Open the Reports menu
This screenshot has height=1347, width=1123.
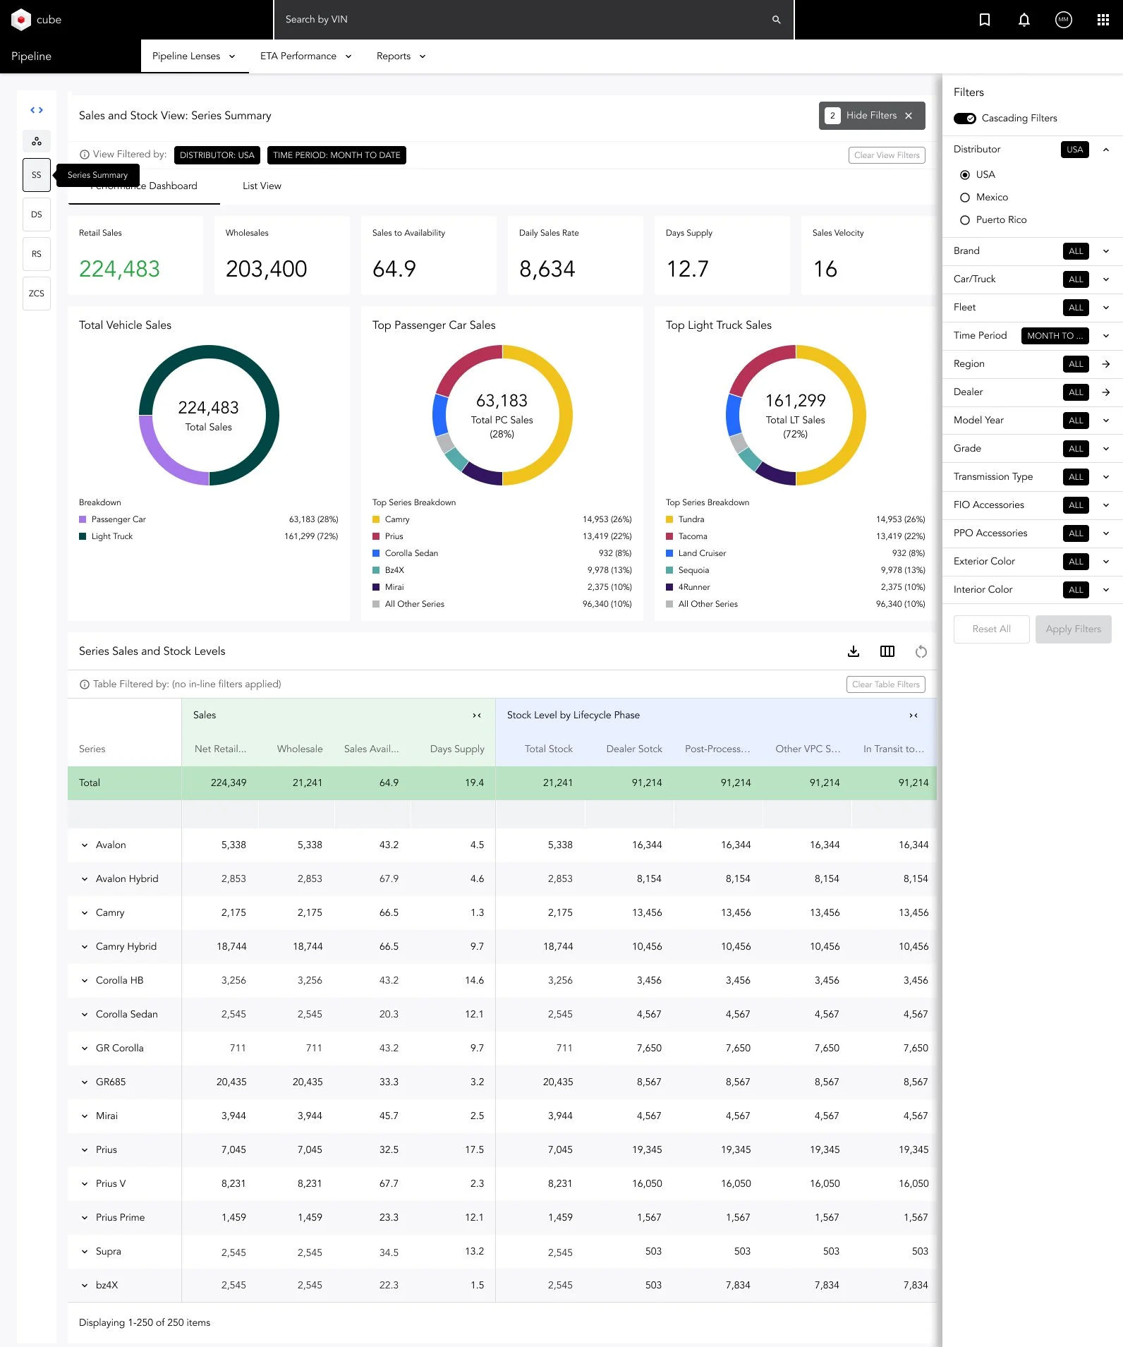[401, 56]
